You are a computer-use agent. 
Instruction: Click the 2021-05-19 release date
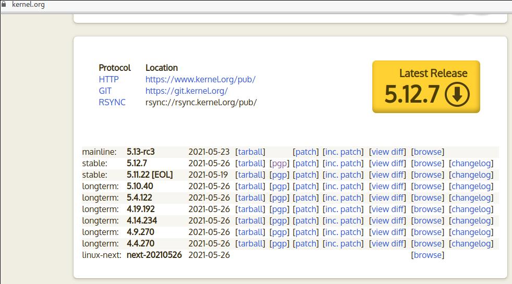(x=208, y=175)
